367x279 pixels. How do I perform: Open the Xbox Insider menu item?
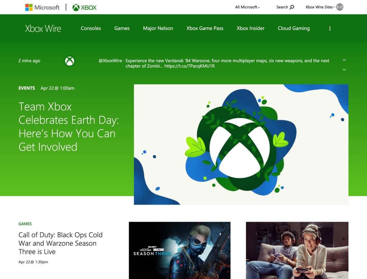point(251,28)
